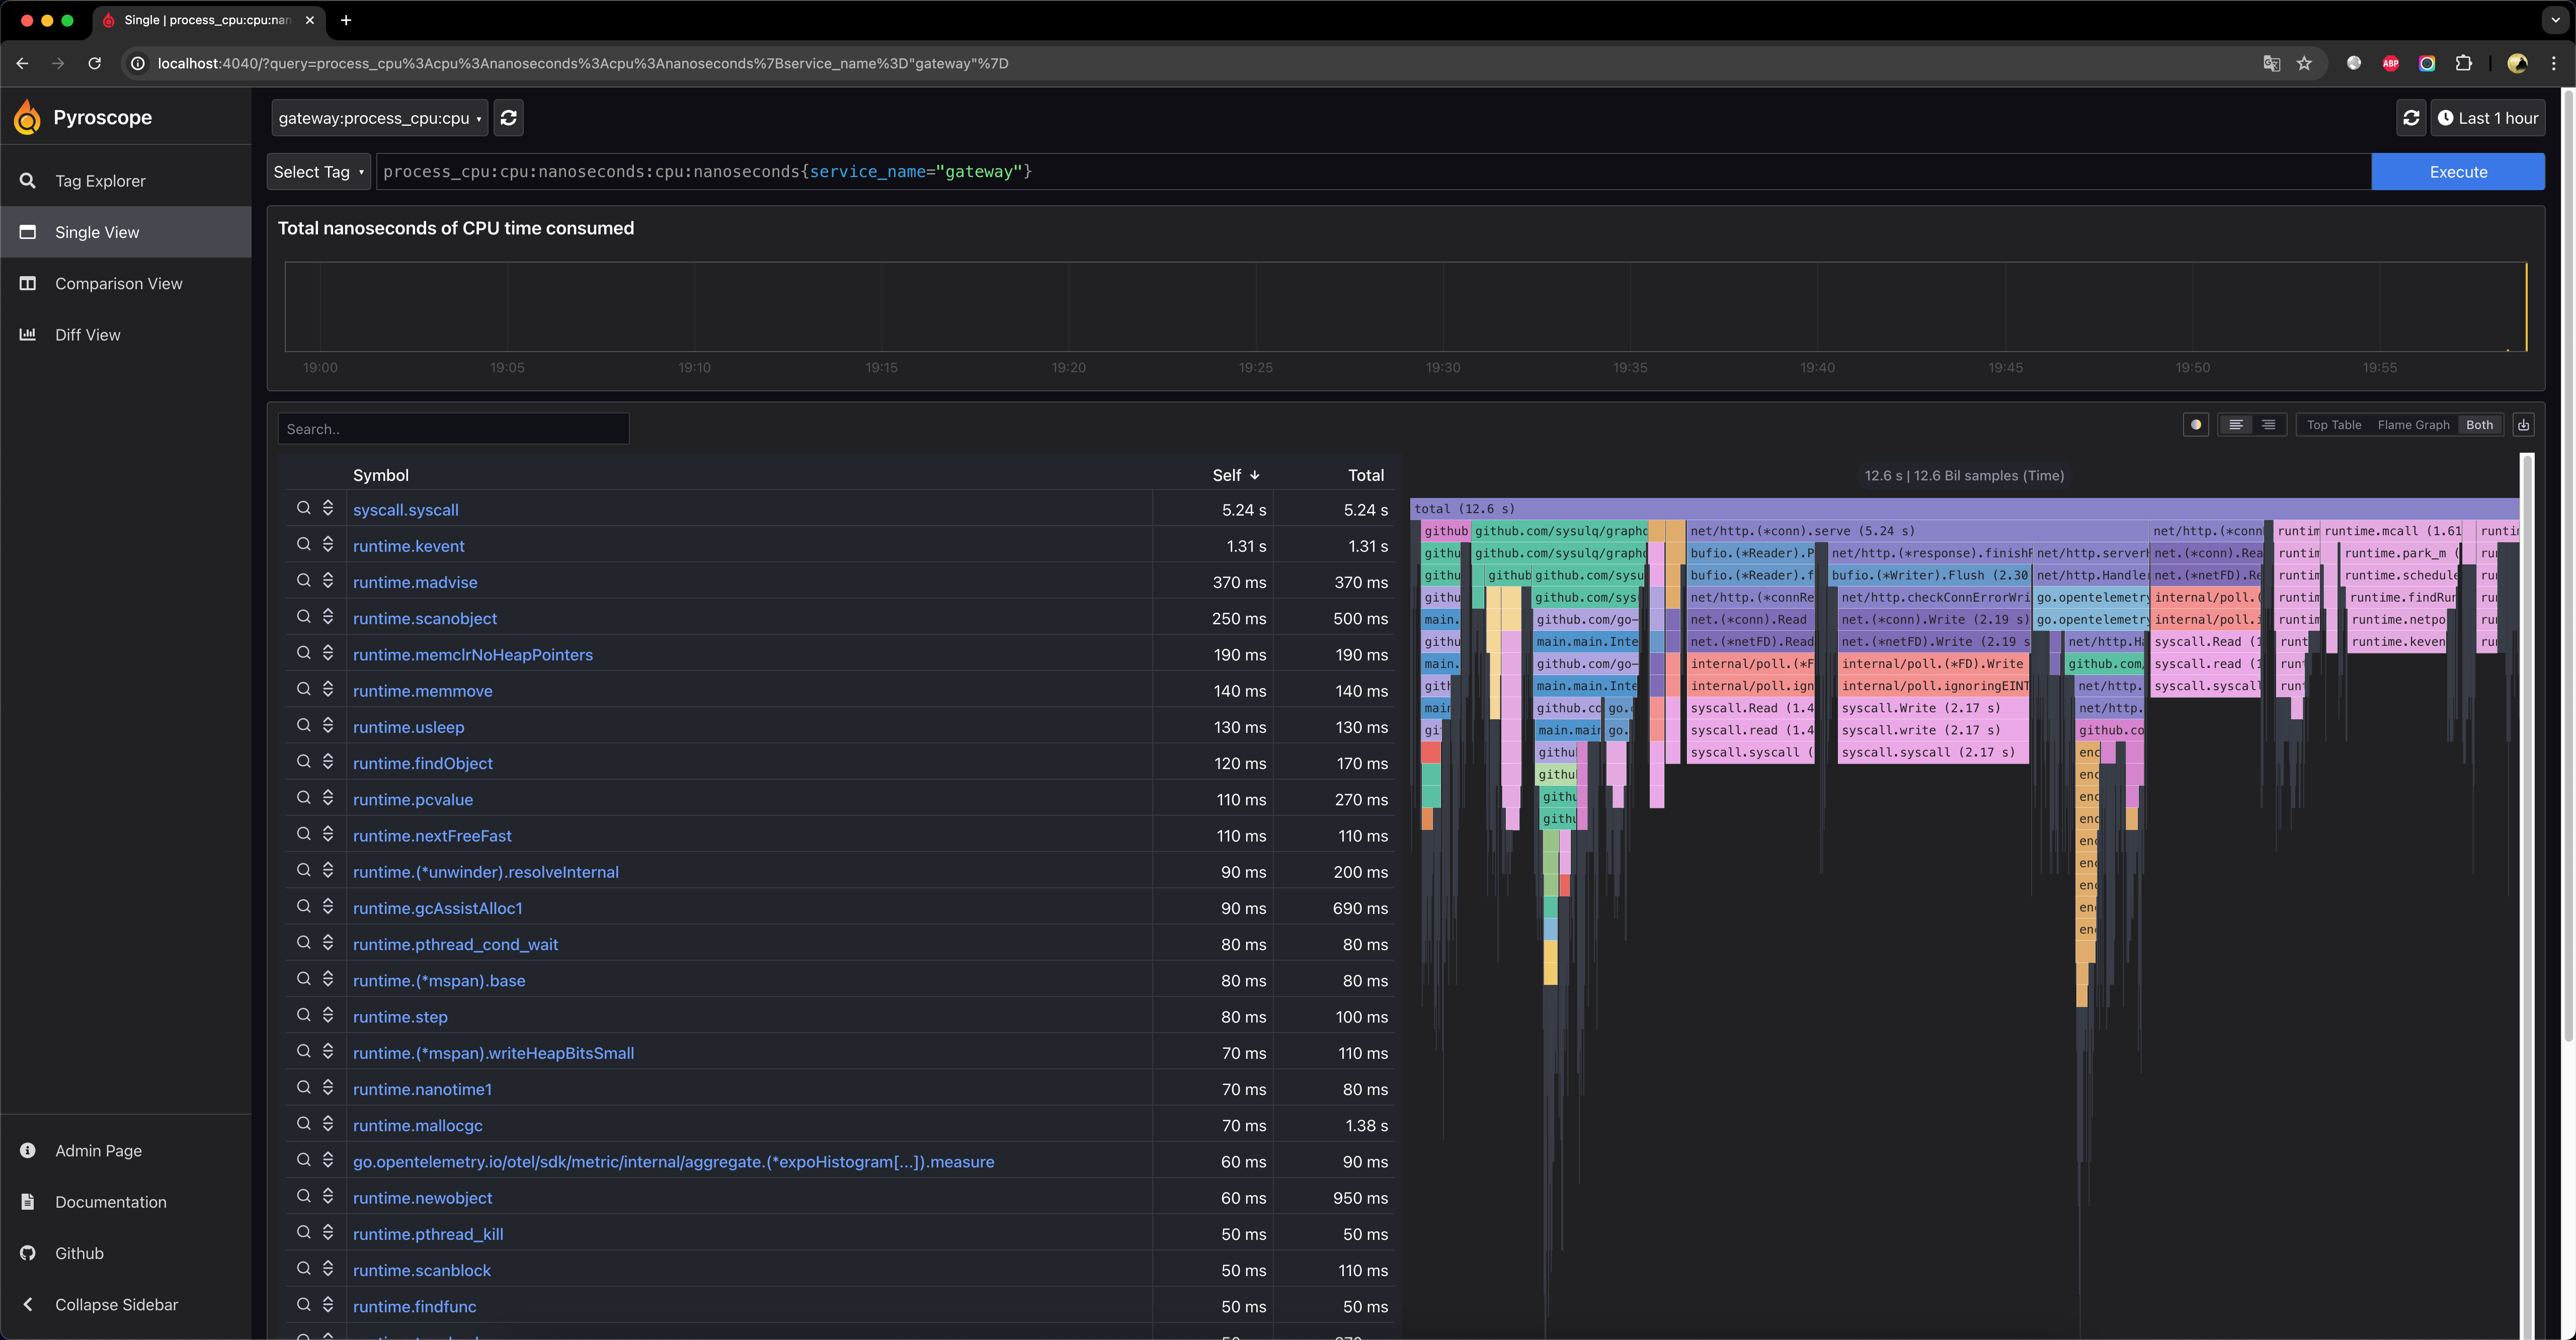Open the Diff View page
Viewport: 2576px width, 1340px height.
click(87, 335)
